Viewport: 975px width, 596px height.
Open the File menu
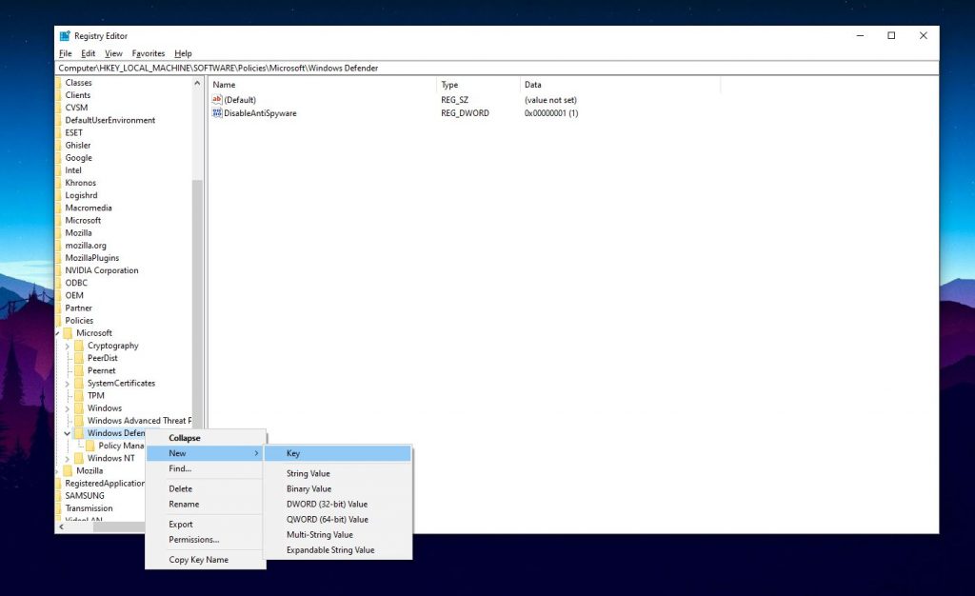(66, 53)
